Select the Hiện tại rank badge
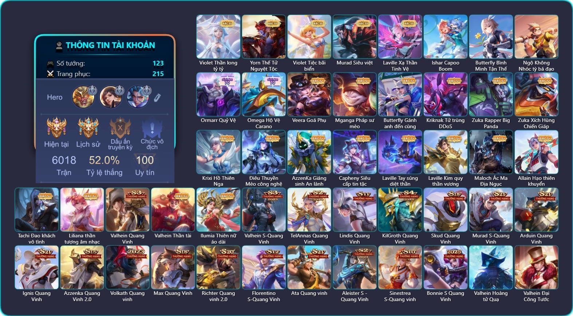Viewport: 573px width, 316px height. [56, 128]
